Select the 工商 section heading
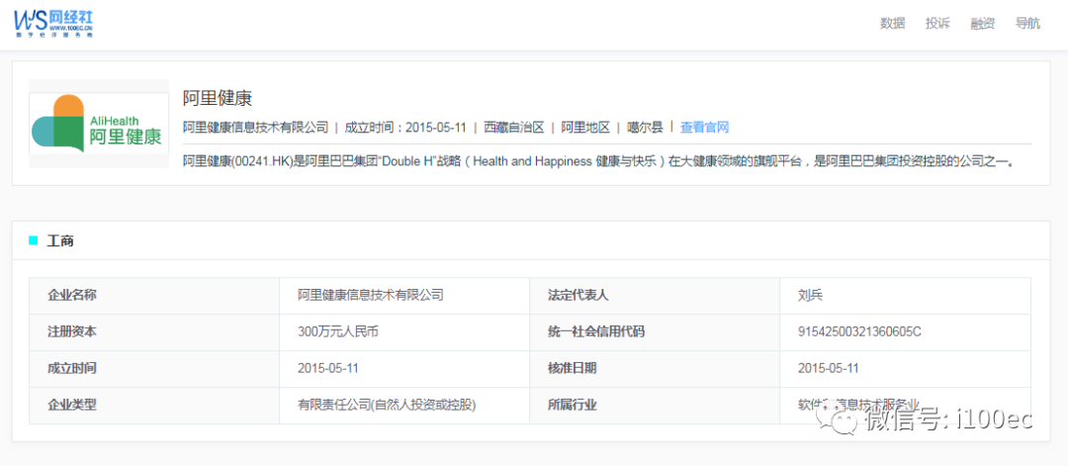This screenshot has width=1068, height=466. [x=60, y=240]
